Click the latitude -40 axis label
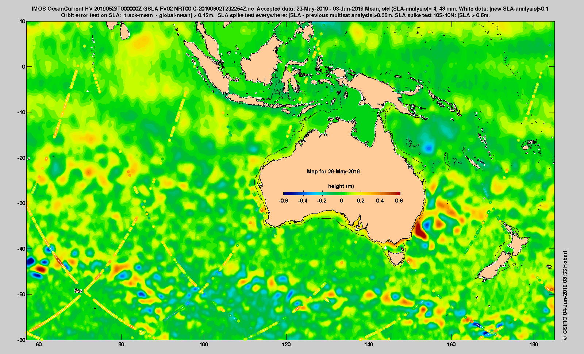584x354 pixels. pyautogui.click(x=22, y=249)
